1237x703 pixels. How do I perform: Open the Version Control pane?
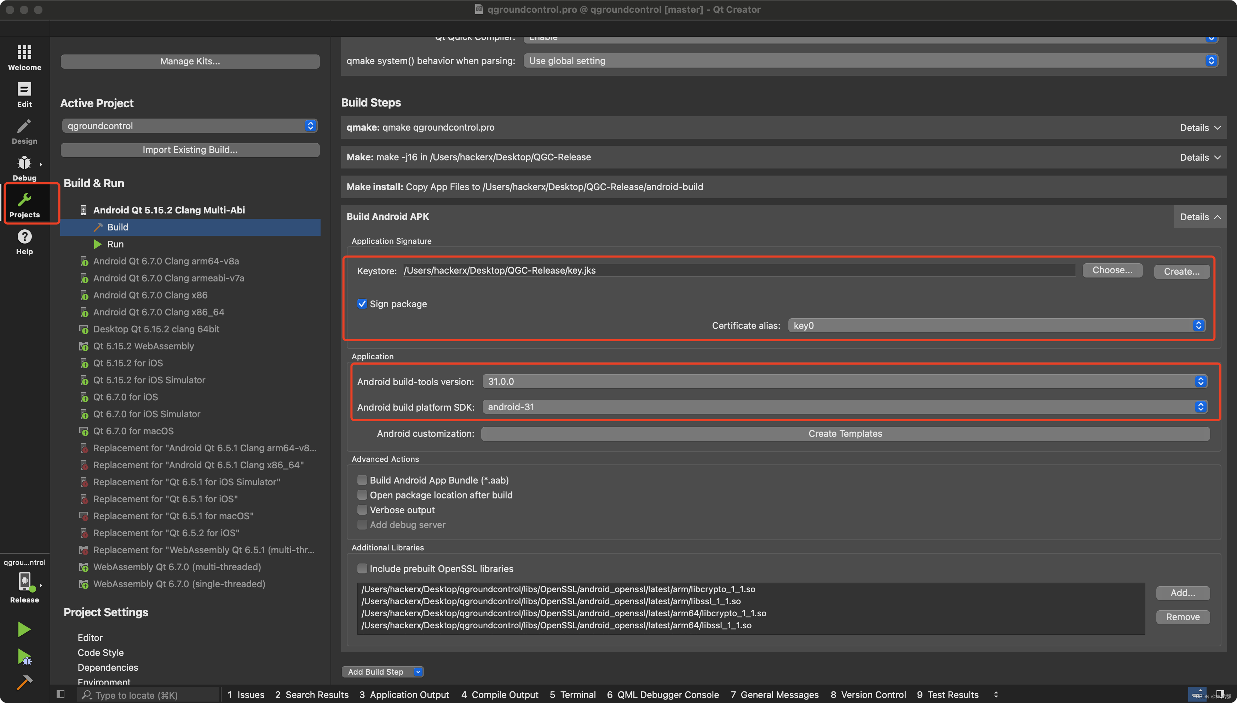pos(868,695)
